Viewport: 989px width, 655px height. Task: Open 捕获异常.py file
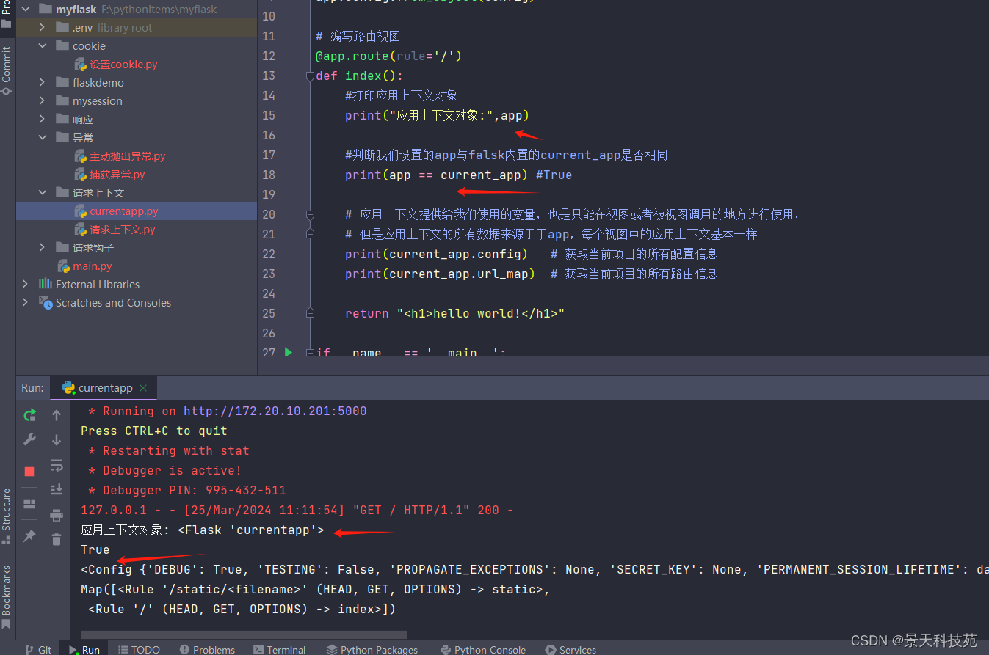coord(117,175)
